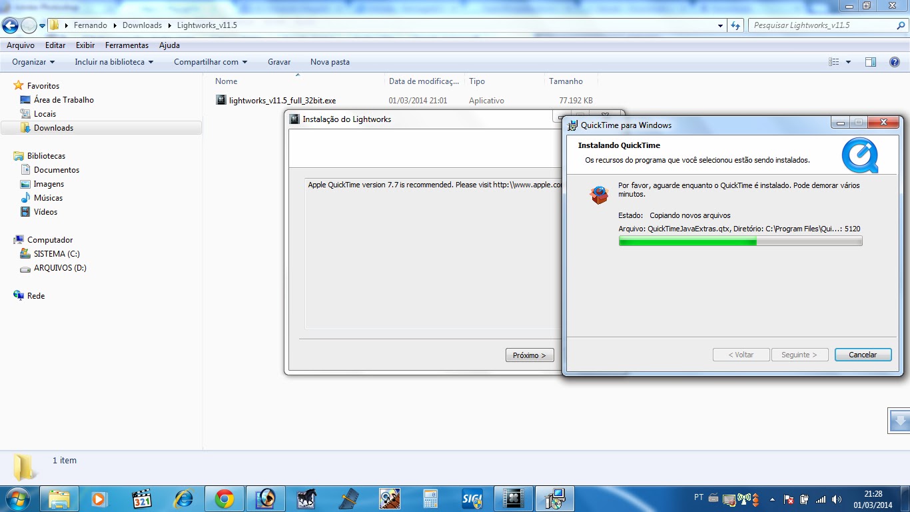This screenshot has width=910, height=512.
Task: Open the music note media icon in taskbar
Action: 390,499
